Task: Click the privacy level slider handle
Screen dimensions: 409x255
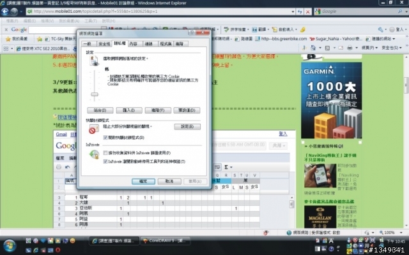Action: click(x=95, y=94)
